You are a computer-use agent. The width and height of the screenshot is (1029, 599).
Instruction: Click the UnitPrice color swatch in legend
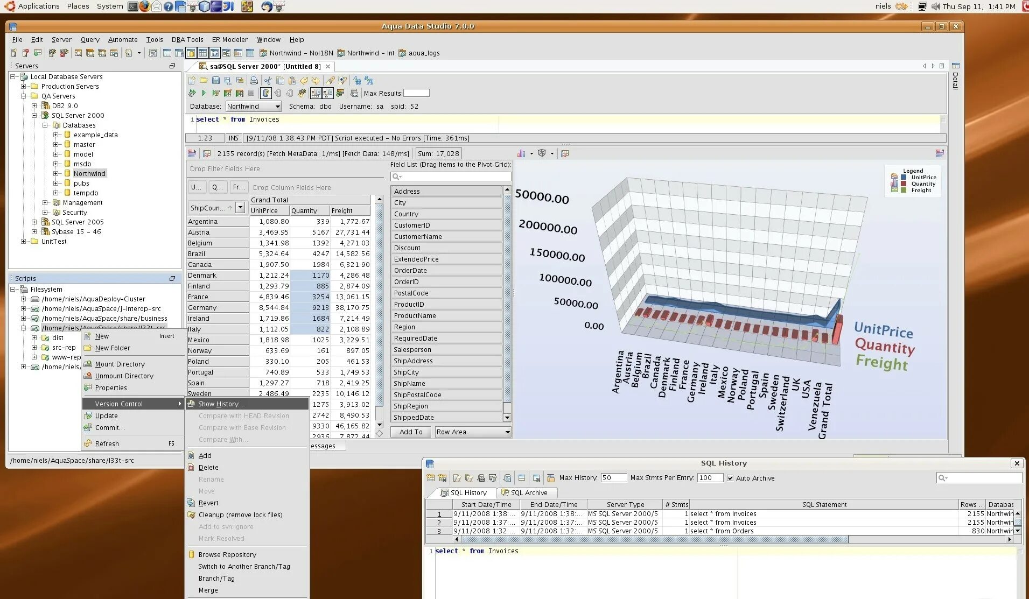[x=904, y=177]
